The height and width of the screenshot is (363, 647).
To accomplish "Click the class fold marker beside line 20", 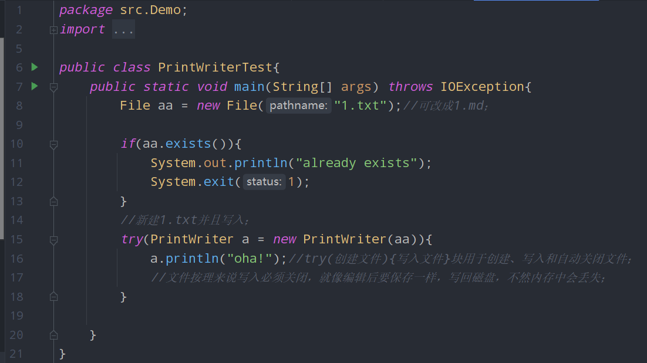I will coord(53,335).
